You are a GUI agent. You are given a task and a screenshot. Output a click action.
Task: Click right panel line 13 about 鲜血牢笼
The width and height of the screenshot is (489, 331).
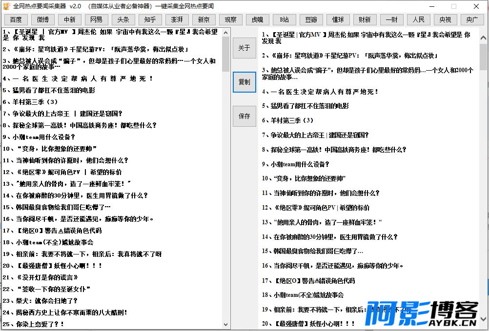(x=322, y=223)
